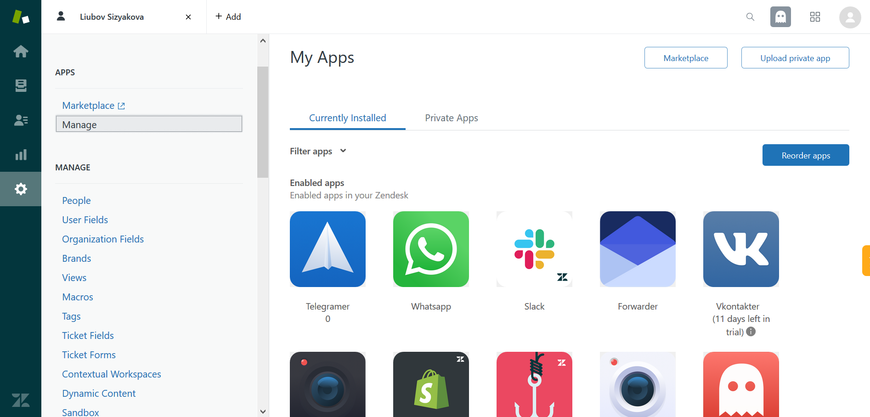Click the Slack app name label

click(534, 306)
